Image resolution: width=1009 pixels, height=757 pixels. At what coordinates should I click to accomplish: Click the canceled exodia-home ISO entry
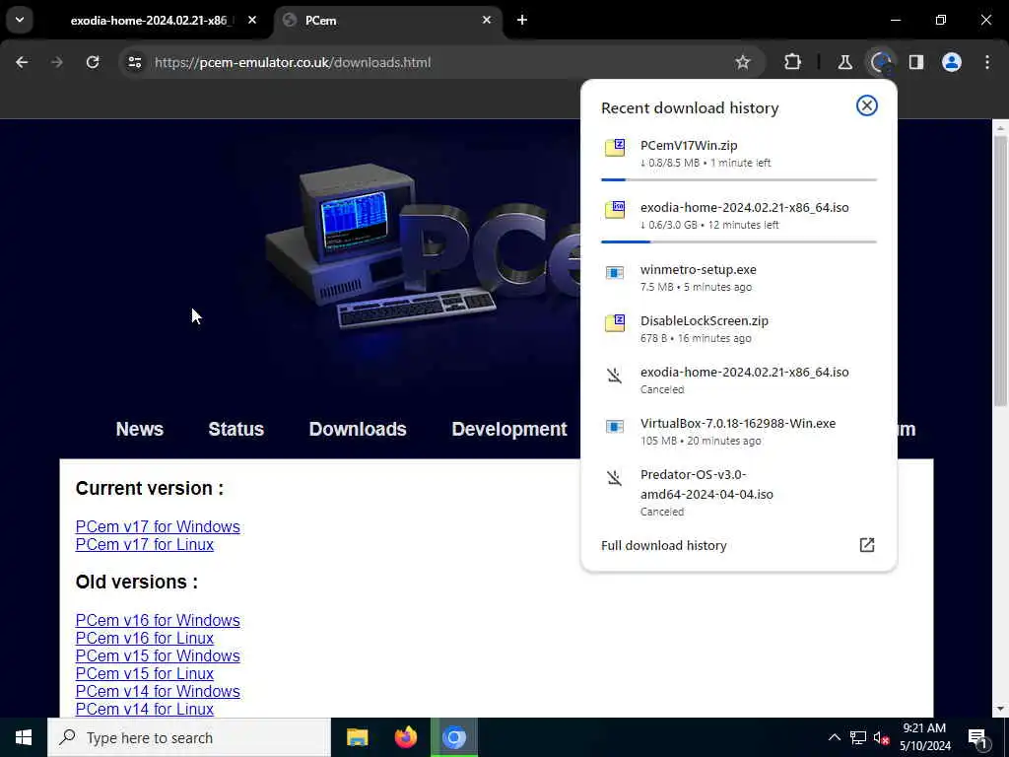739,379
